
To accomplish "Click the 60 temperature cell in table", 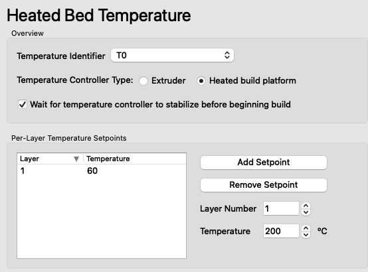I will [x=92, y=171].
